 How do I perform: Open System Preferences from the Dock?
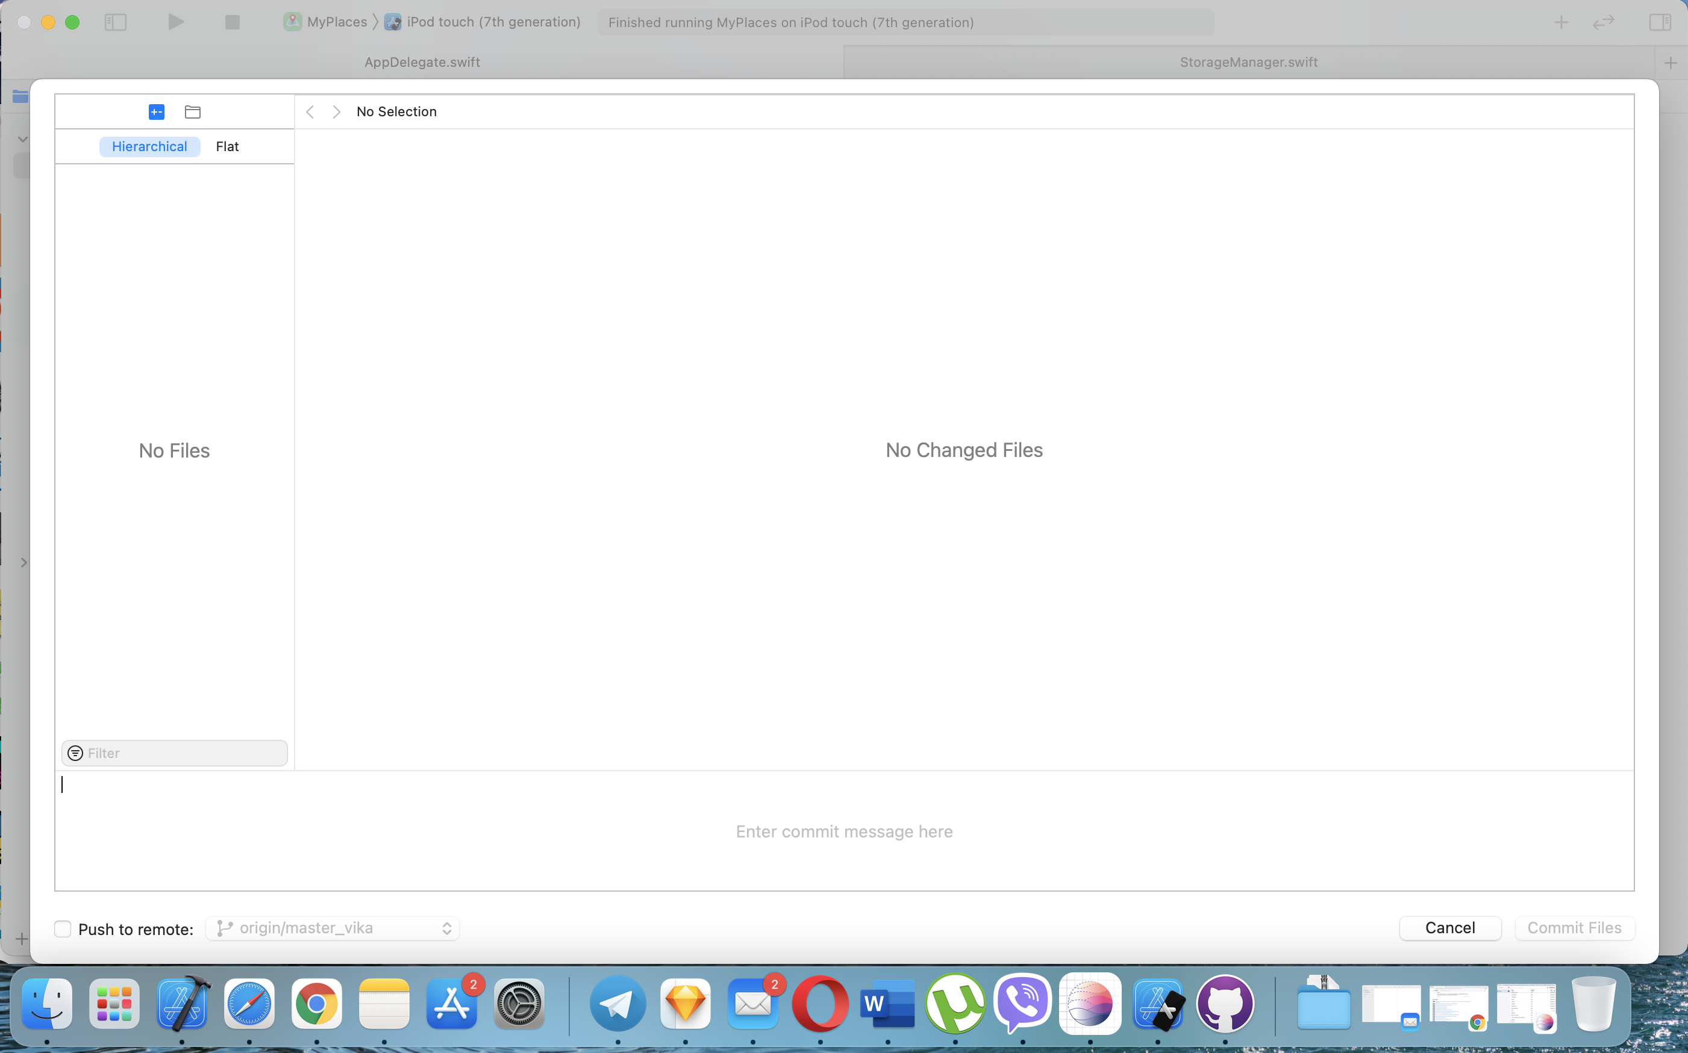click(x=519, y=1004)
